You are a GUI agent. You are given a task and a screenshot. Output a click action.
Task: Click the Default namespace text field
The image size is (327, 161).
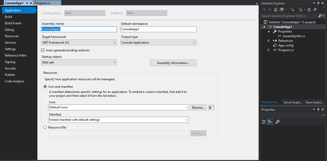(158, 29)
